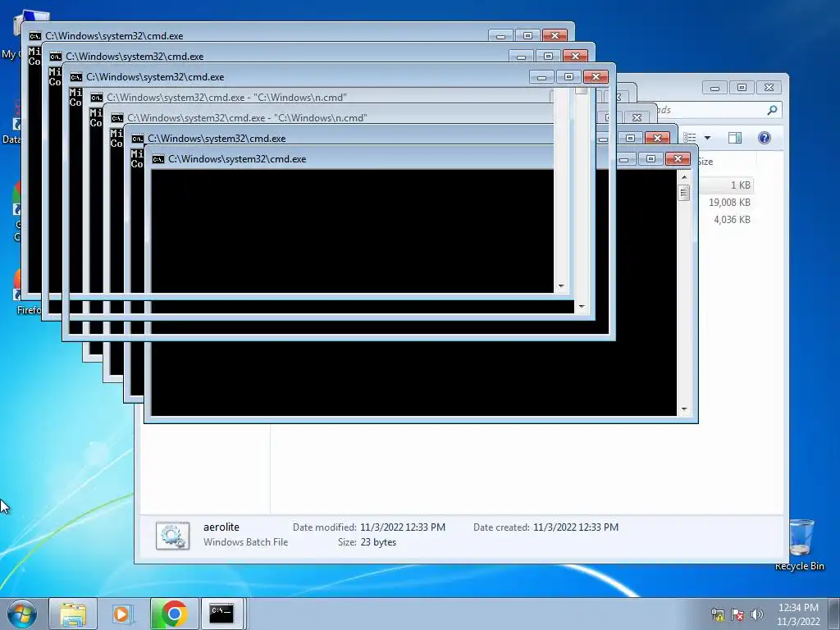Maximize the frontmost cmd.exe window
Screen dimensions: 840x630
point(651,158)
